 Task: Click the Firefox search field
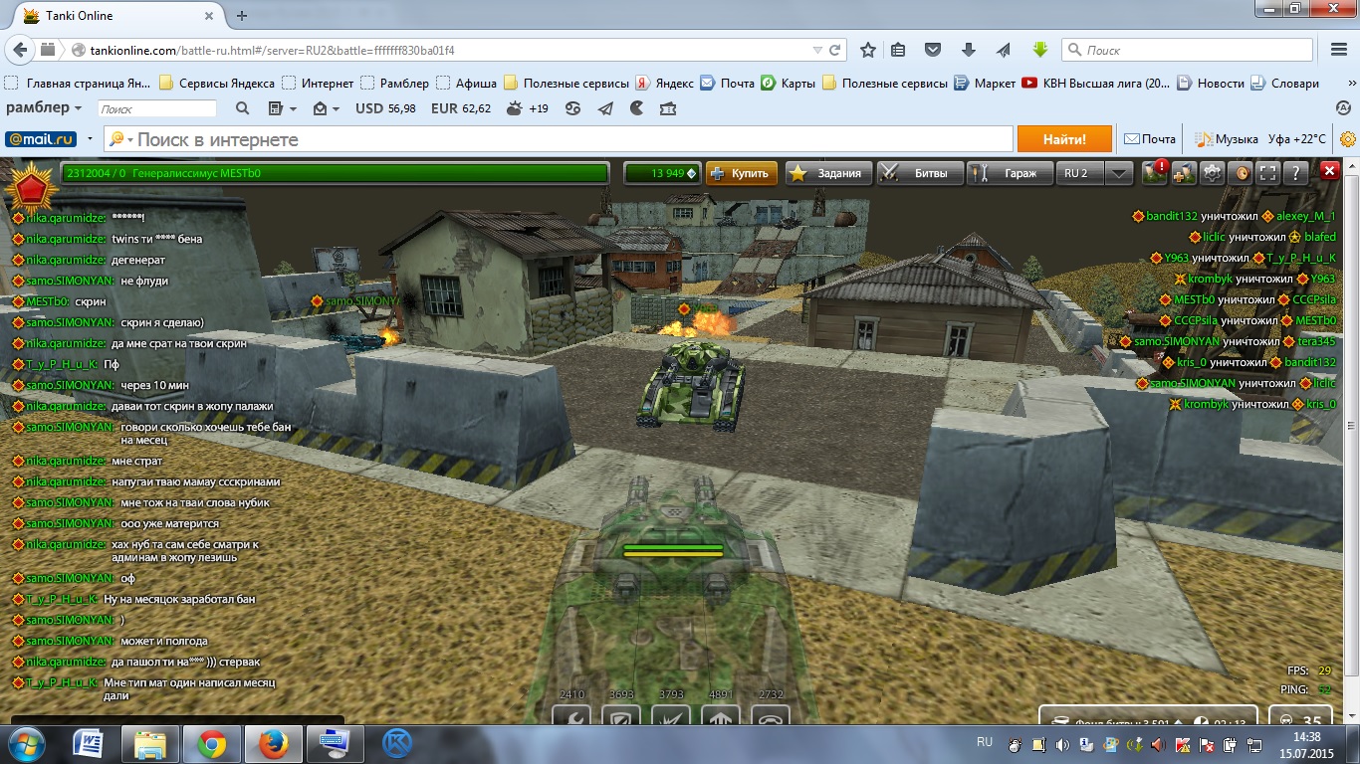1188,50
